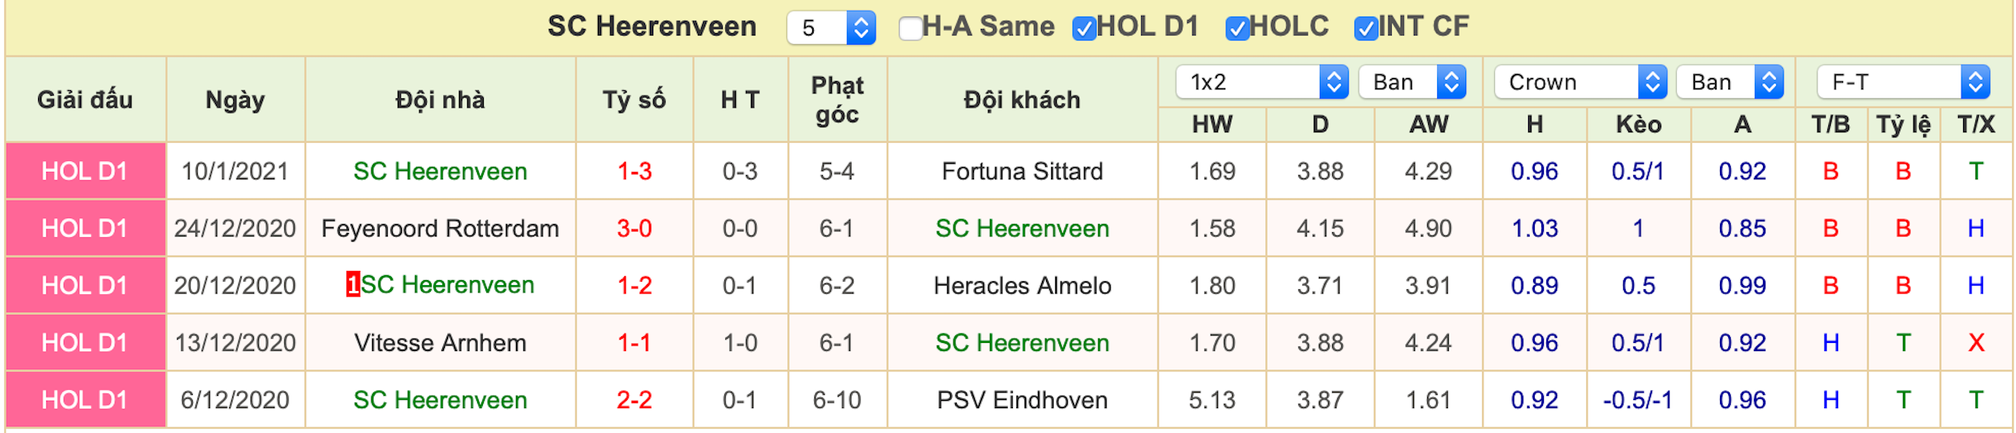The width and height of the screenshot is (2016, 433).
Task: Open the F-T period dropdown
Action: 1904,82
